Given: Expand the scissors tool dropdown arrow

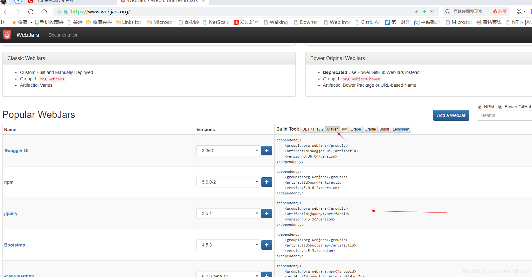Looking at the screenshot, I should 524,12.
